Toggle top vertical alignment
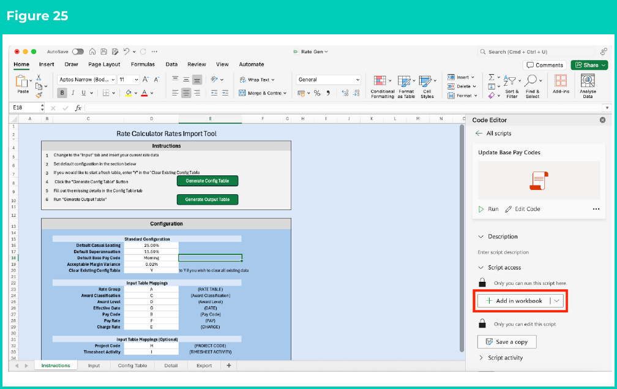The width and height of the screenshot is (617, 389). click(175, 80)
